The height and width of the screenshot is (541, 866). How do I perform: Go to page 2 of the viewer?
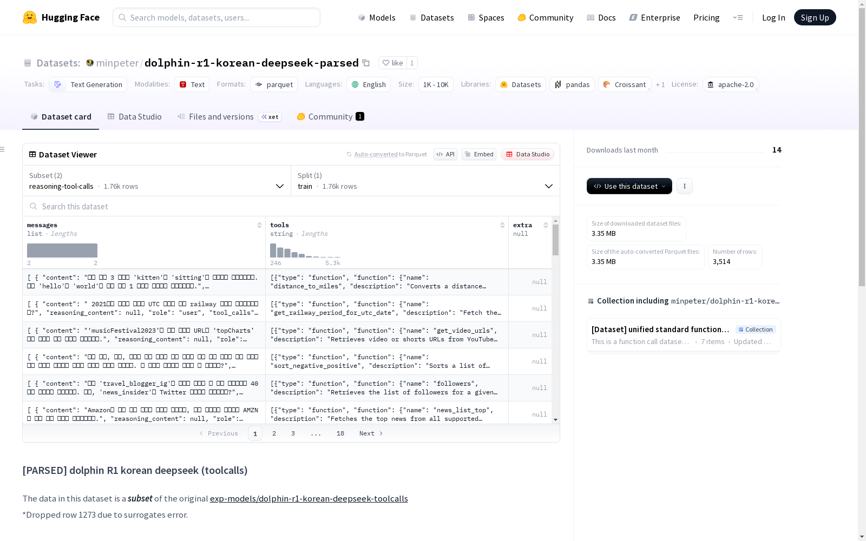tap(274, 433)
